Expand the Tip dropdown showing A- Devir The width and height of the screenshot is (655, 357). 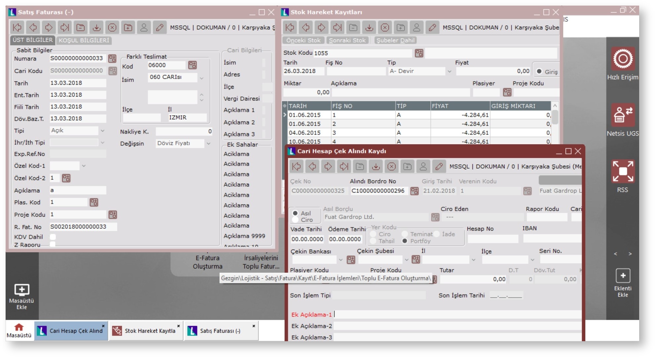[449, 71]
